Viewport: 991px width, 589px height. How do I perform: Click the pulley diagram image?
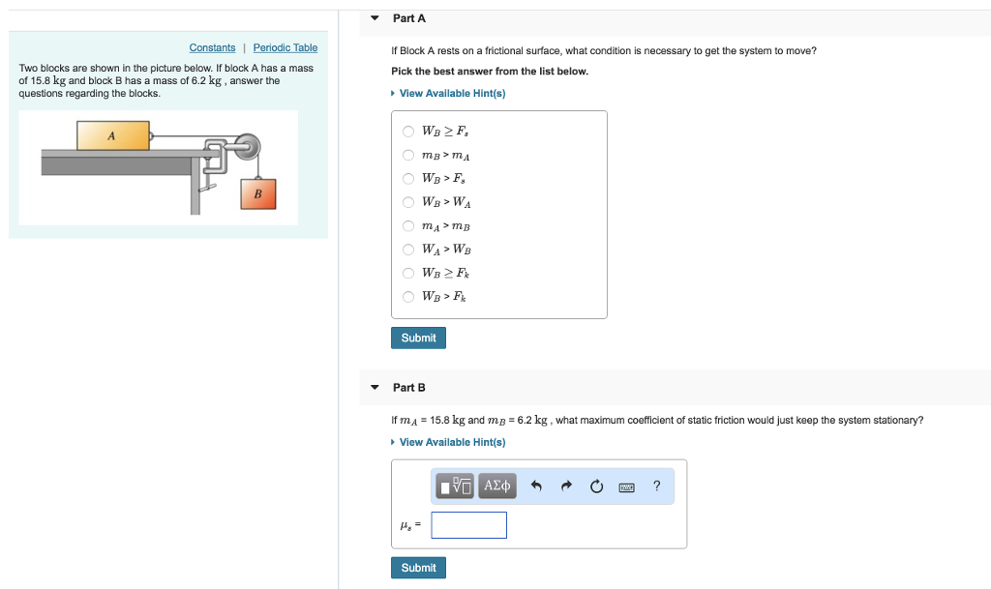(x=157, y=167)
